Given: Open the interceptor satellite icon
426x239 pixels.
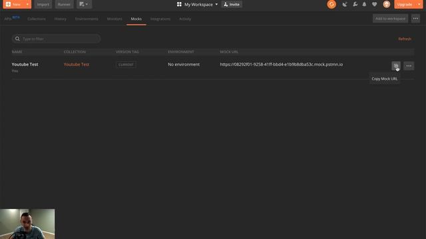Looking at the screenshot, I should click(x=345, y=5).
